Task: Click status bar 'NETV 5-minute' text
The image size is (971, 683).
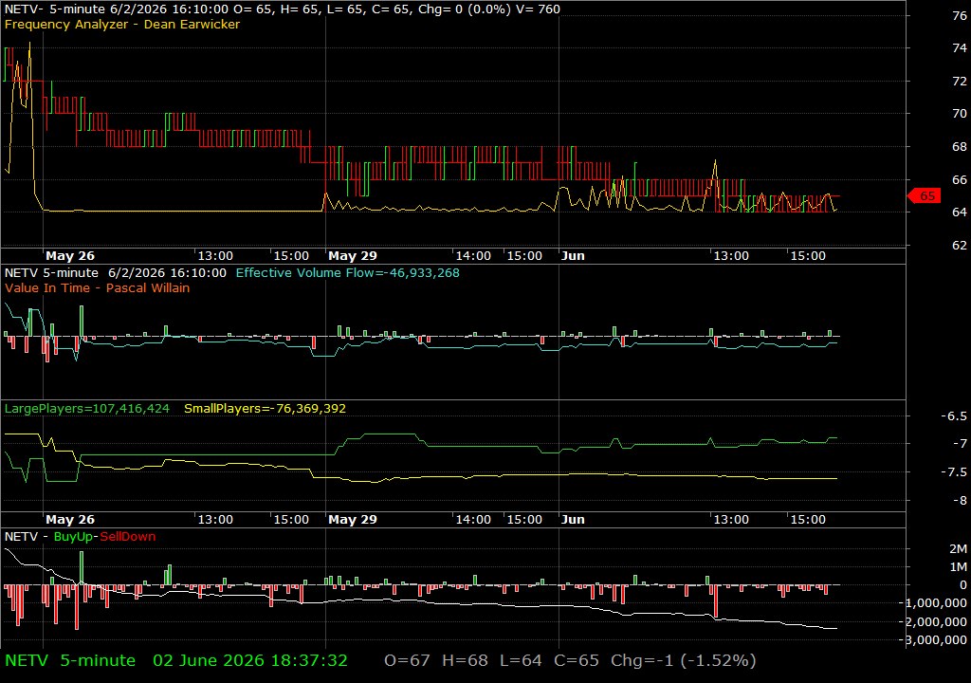Action: (x=70, y=660)
